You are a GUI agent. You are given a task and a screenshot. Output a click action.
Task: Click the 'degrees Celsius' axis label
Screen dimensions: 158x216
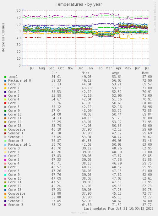[x=3, y=37]
